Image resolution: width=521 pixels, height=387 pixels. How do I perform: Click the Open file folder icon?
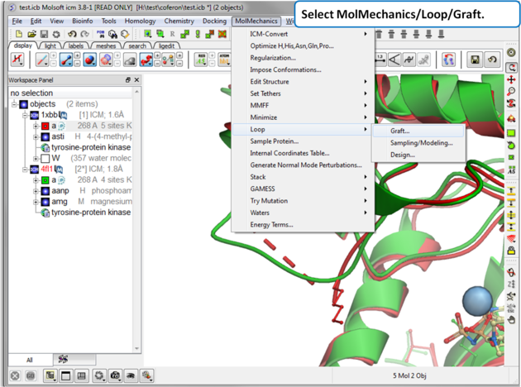(31, 34)
